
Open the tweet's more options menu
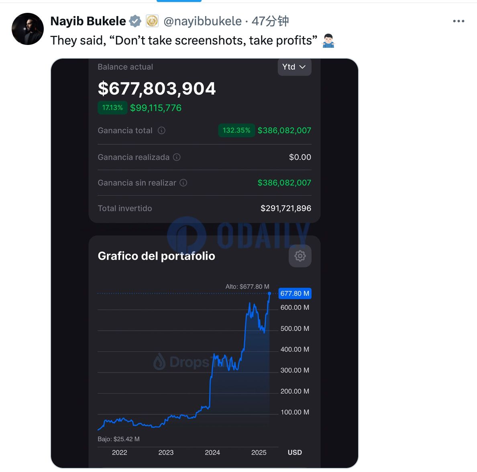tap(458, 21)
